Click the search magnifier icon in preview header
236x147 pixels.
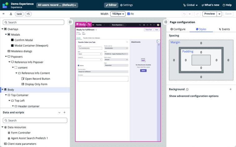point(140,25)
